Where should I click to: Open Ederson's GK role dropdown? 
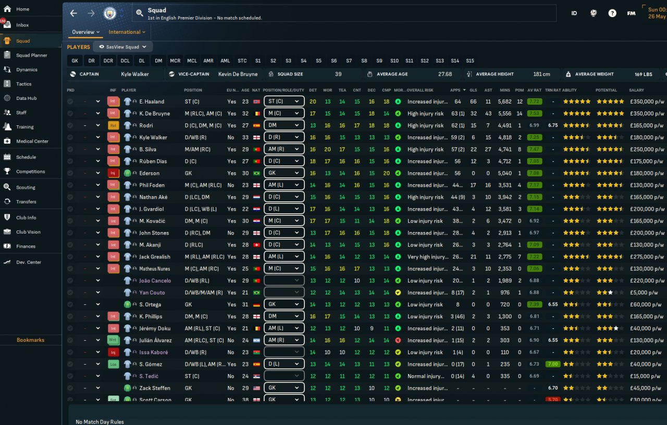coord(284,173)
